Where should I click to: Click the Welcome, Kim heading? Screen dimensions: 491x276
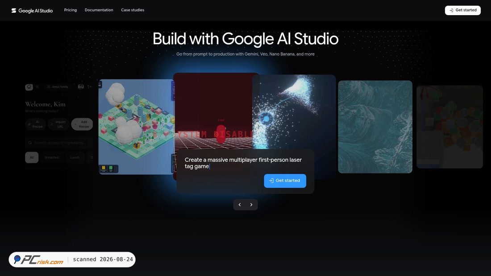45,104
